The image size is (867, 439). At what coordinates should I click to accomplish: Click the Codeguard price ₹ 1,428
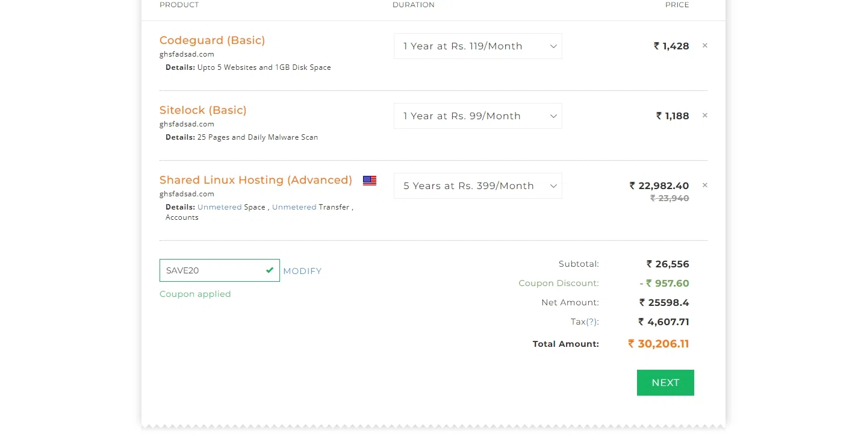coord(671,46)
